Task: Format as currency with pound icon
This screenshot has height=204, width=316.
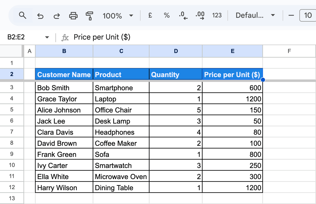Action: 150,15
